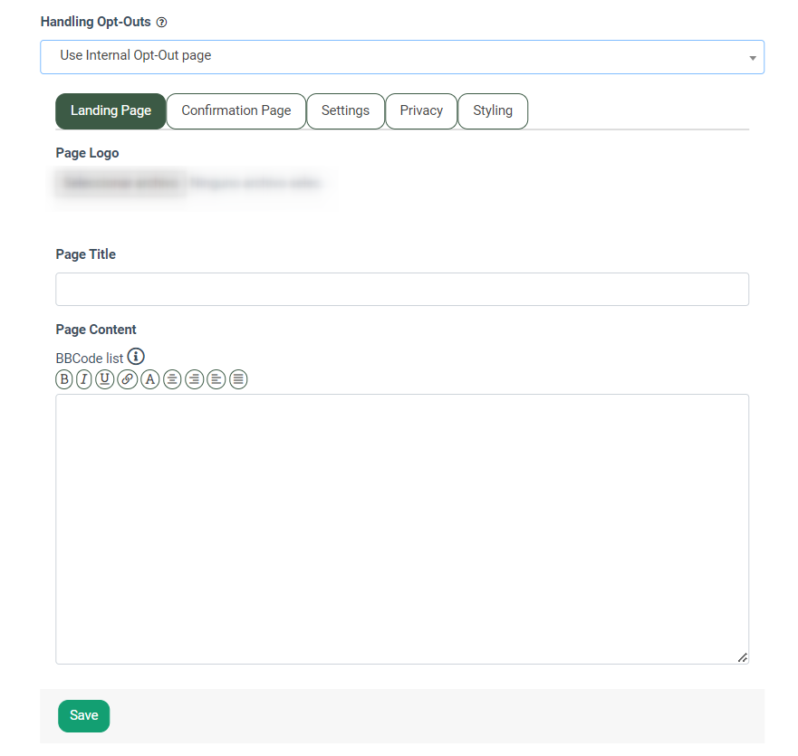The width and height of the screenshot is (798, 756).
Task: Go to the Privacy tab
Action: (421, 111)
